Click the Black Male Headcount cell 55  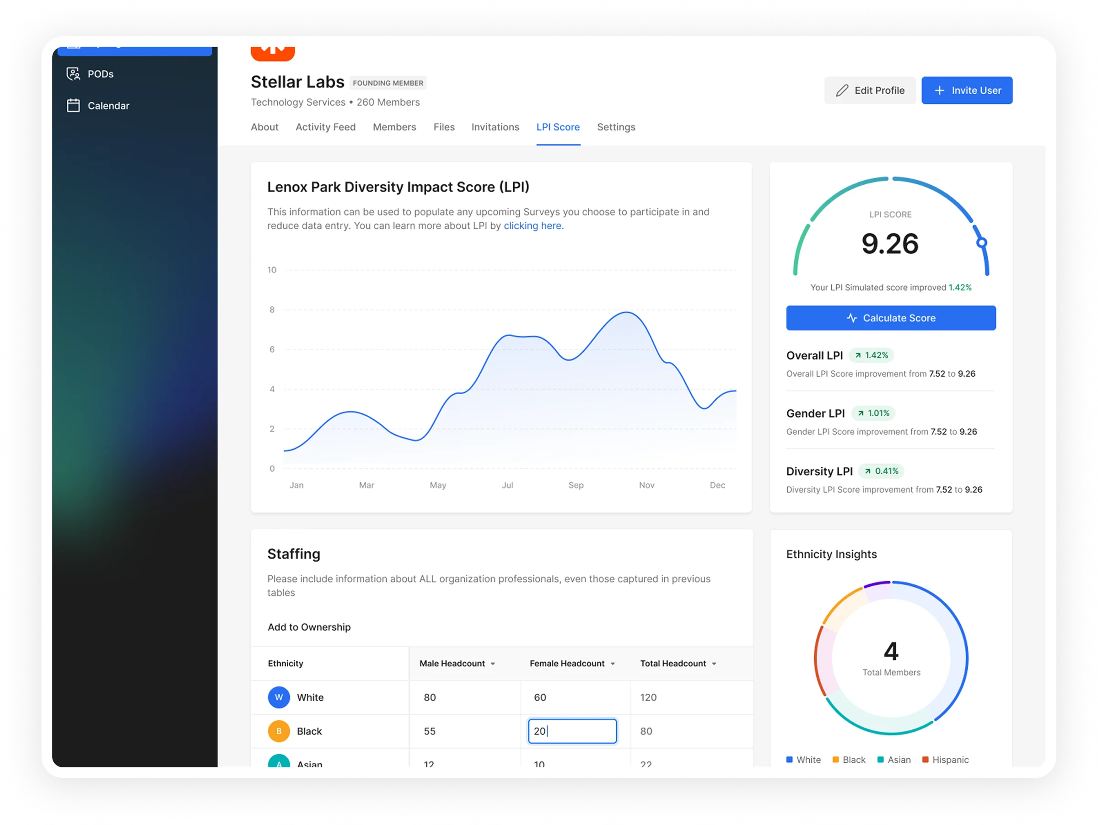(465, 731)
